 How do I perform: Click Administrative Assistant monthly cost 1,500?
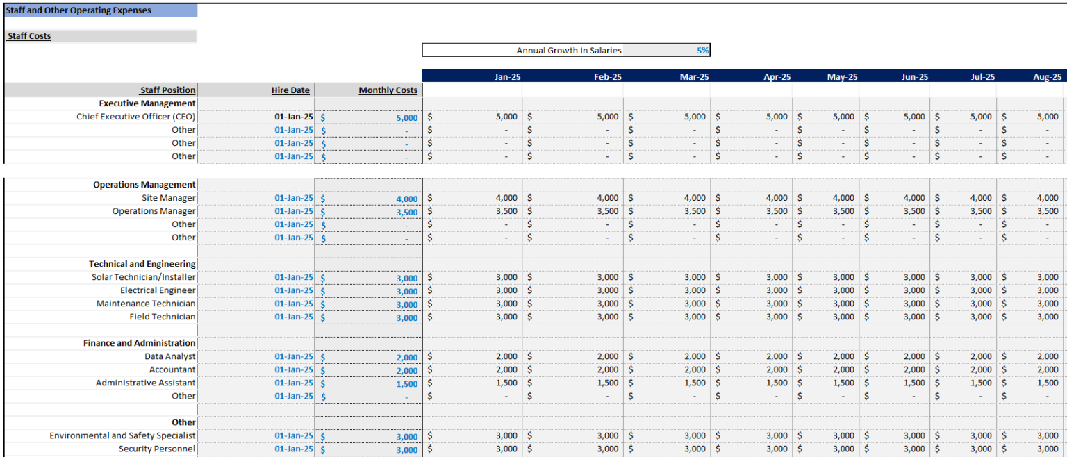368,383
